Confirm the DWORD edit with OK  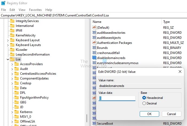click(x=149, y=114)
